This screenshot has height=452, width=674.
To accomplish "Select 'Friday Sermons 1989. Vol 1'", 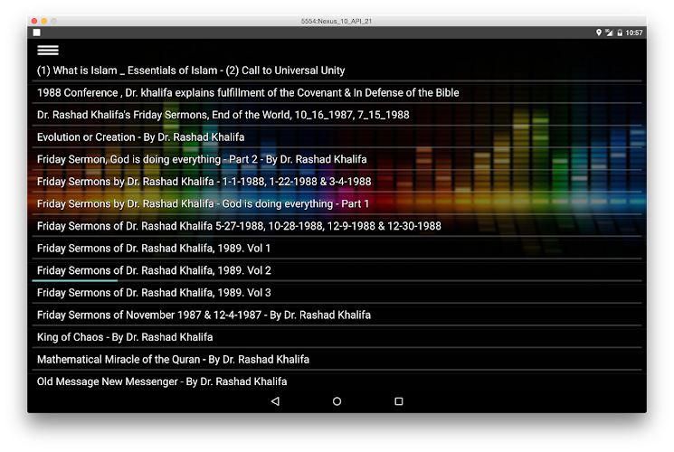I will click(x=337, y=249).
